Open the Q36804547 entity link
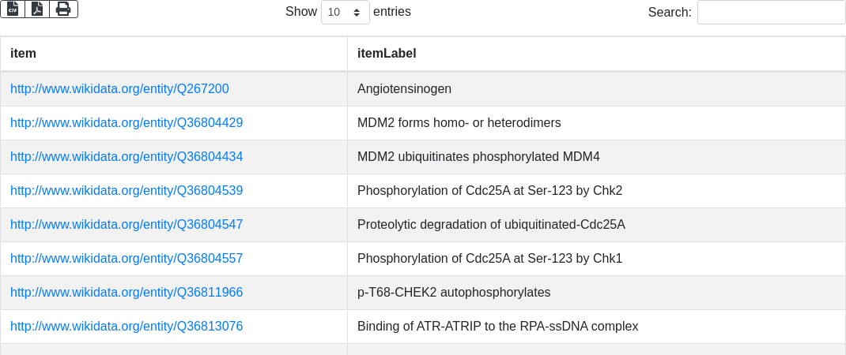Image resolution: width=846 pixels, height=355 pixels. click(127, 225)
